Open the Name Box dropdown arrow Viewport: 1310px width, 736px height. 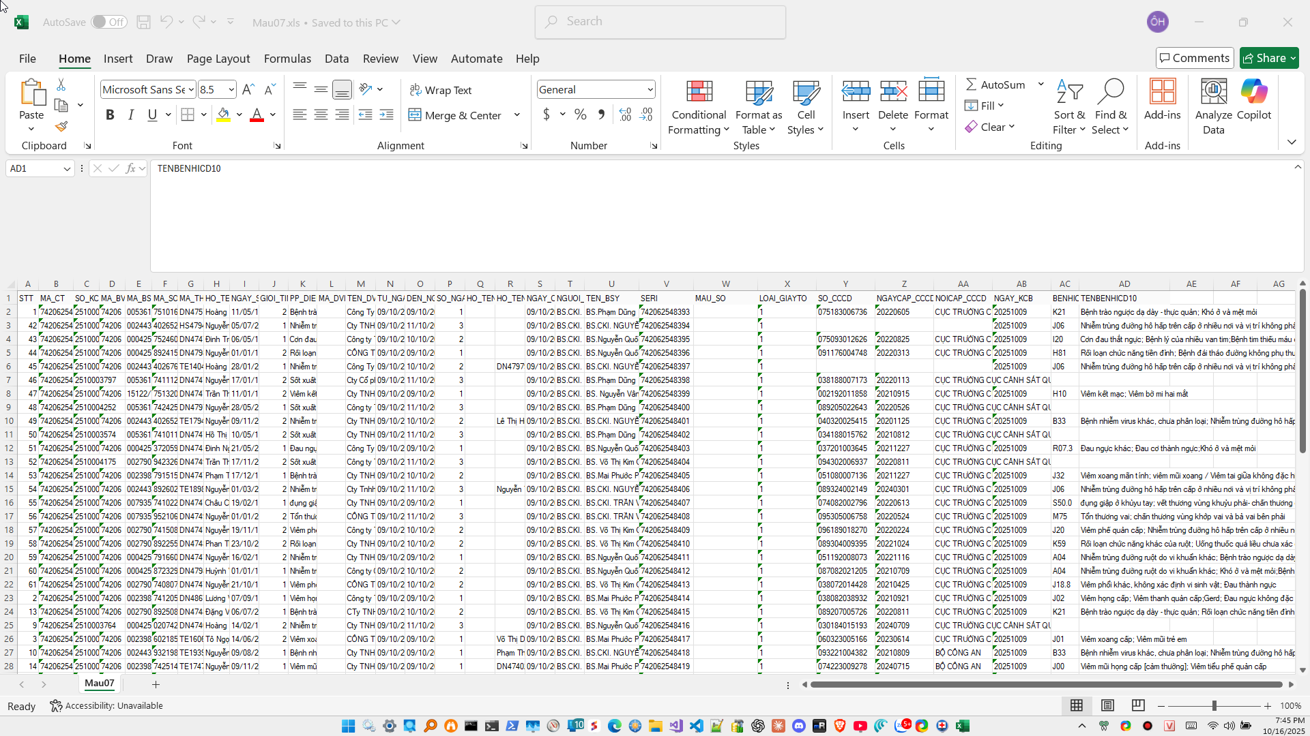[67, 169]
